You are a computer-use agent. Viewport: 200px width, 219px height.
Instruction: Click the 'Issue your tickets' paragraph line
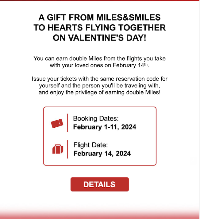point(100,79)
